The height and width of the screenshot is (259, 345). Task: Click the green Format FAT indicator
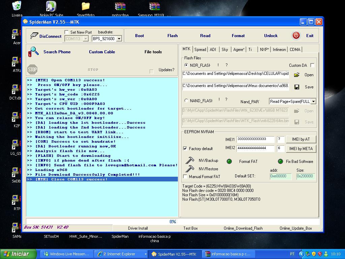click(229, 162)
